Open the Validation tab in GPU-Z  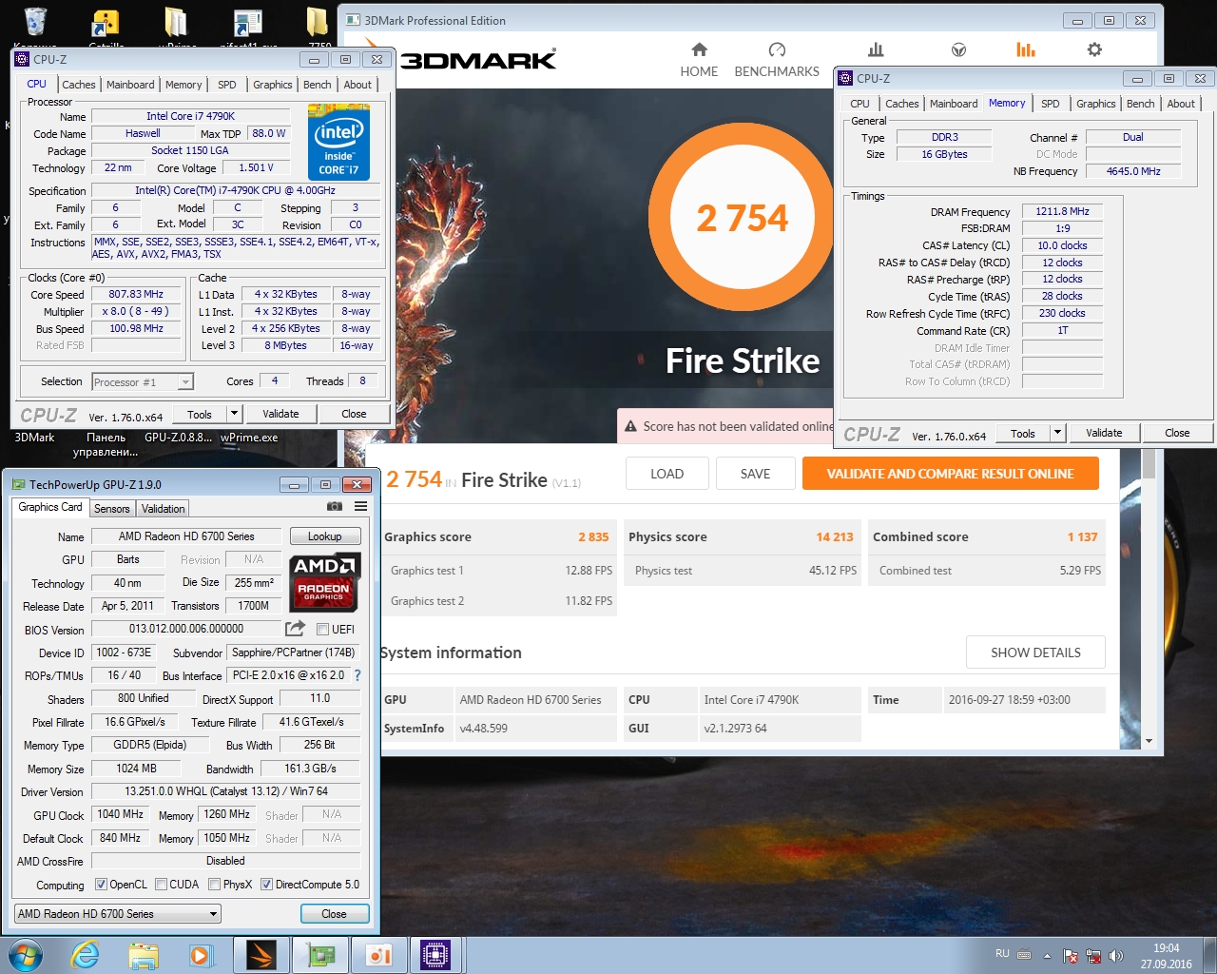(164, 509)
